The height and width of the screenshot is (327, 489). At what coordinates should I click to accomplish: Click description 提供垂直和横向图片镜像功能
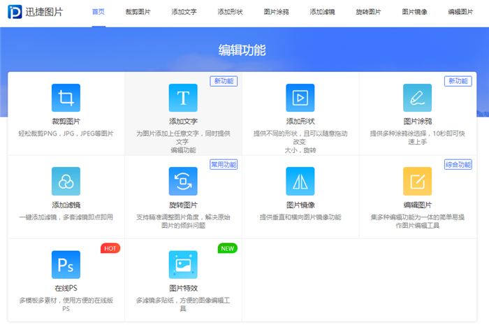tap(300, 217)
